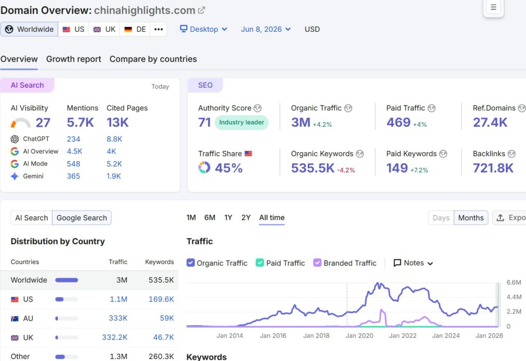Open the external link icon beside chinahighlights.com
Screen dimensions: 526x361
click(x=201, y=10)
